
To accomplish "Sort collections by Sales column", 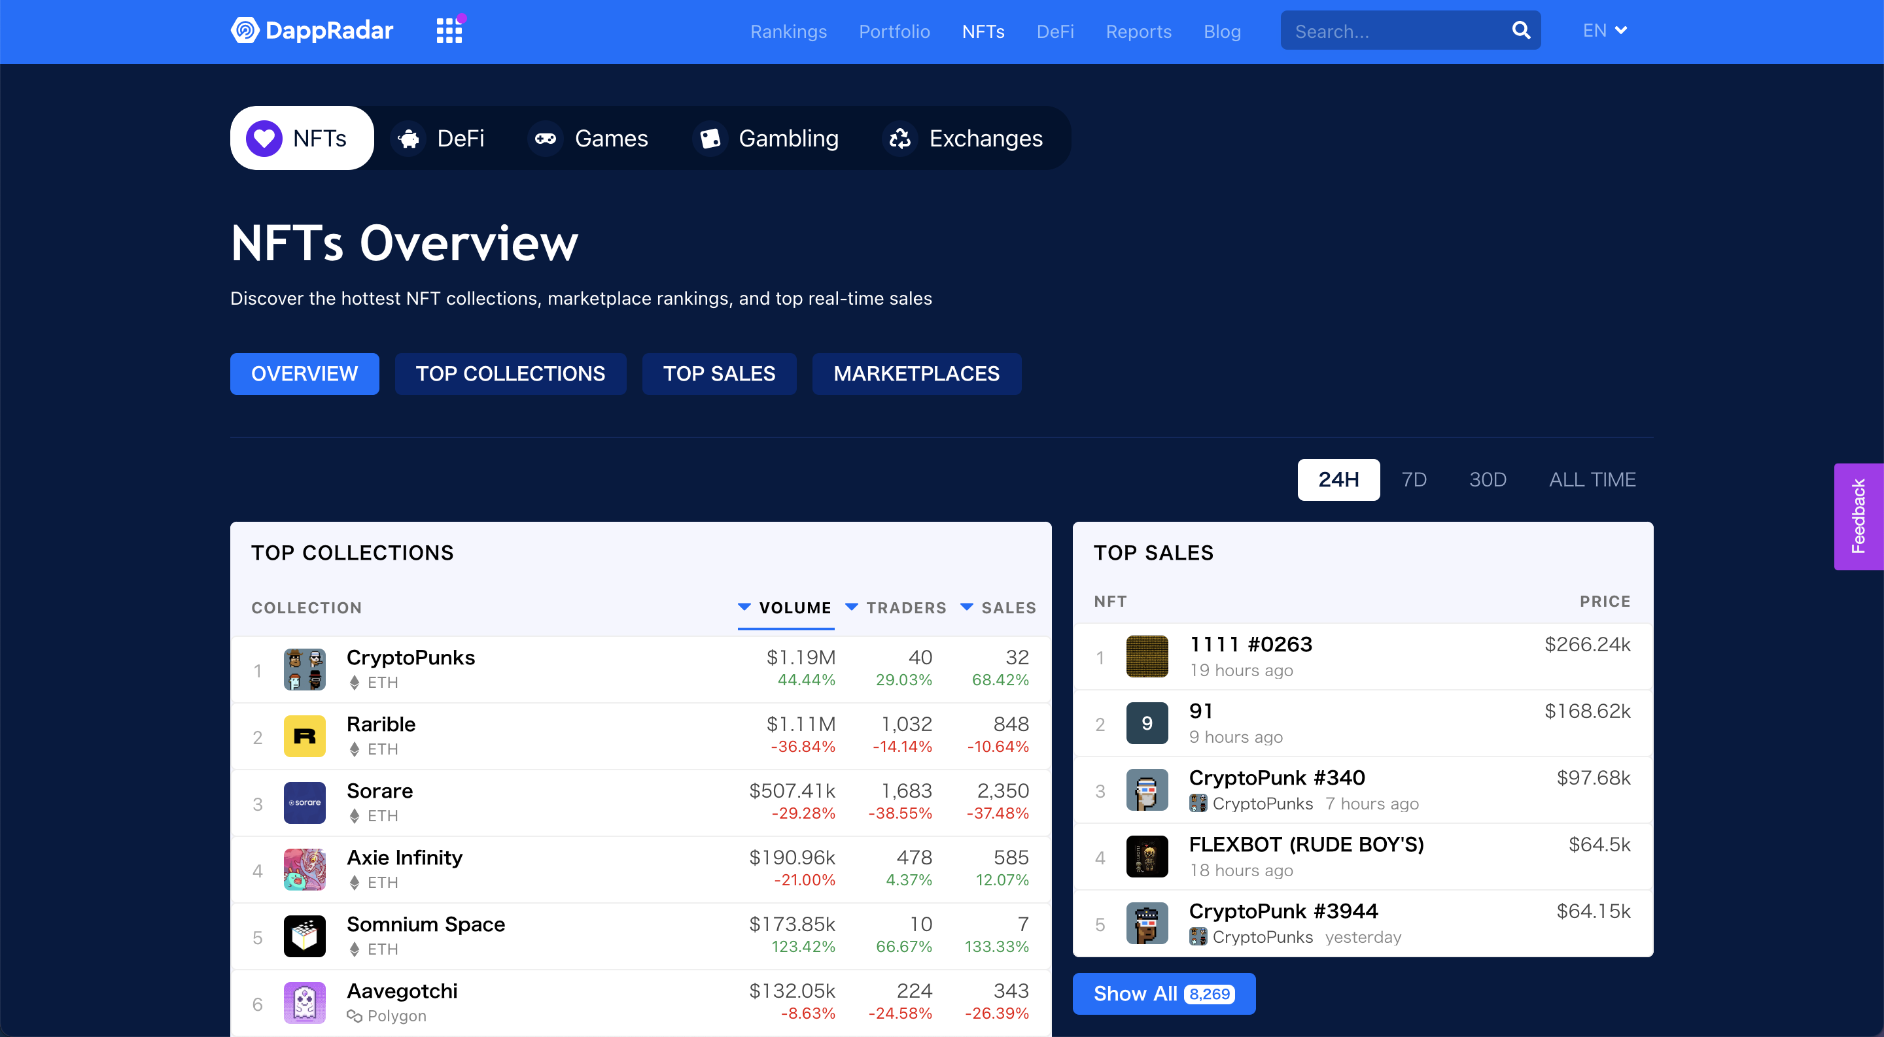I will 998,607.
